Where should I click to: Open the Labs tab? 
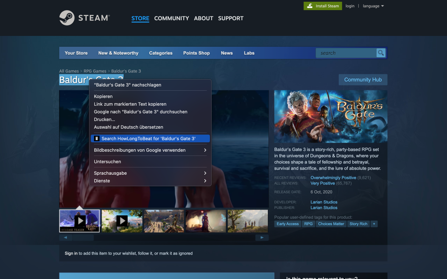point(249,53)
